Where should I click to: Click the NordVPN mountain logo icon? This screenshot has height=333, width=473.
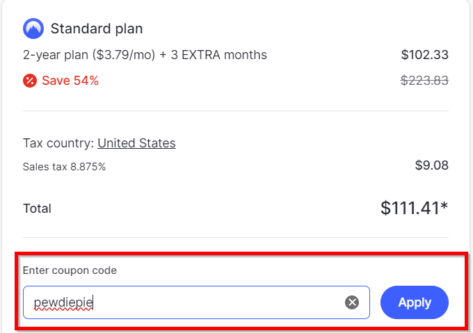click(x=33, y=29)
